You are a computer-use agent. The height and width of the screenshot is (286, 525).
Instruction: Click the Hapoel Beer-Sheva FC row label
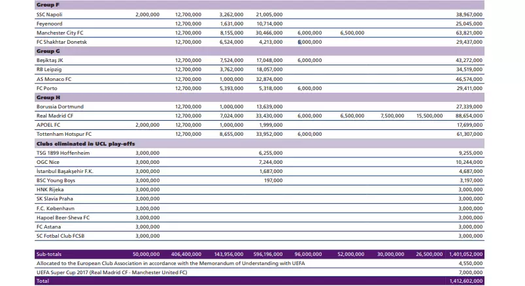click(x=63, y=217)
